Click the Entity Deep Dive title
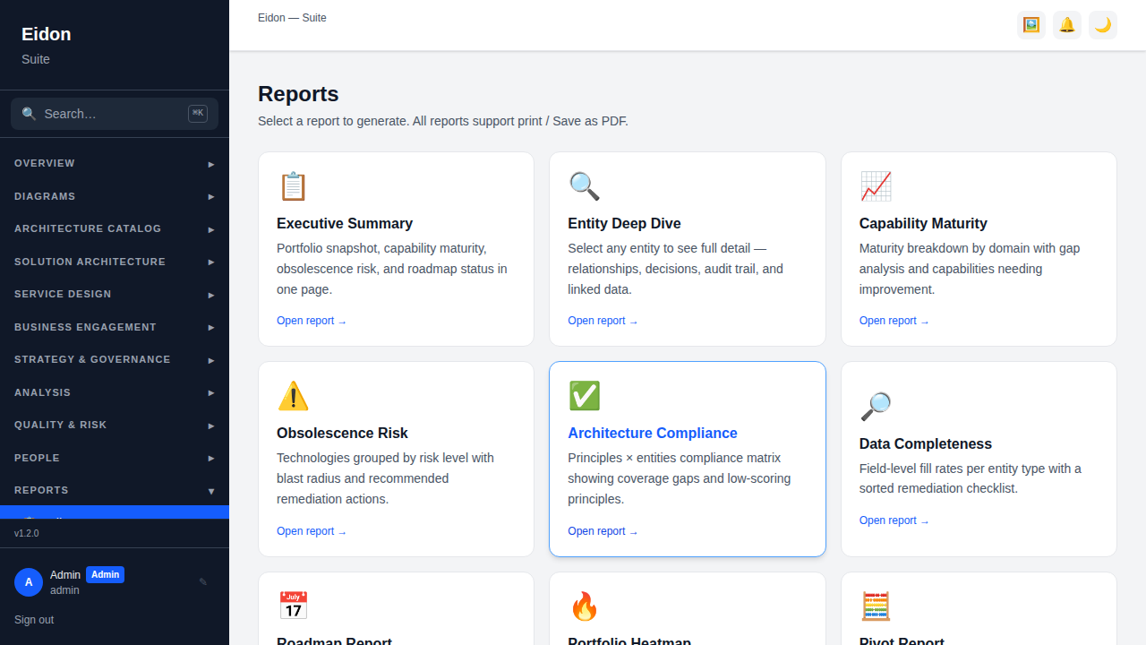Viewport: 1146px width, 645px height. coord(624,223)
